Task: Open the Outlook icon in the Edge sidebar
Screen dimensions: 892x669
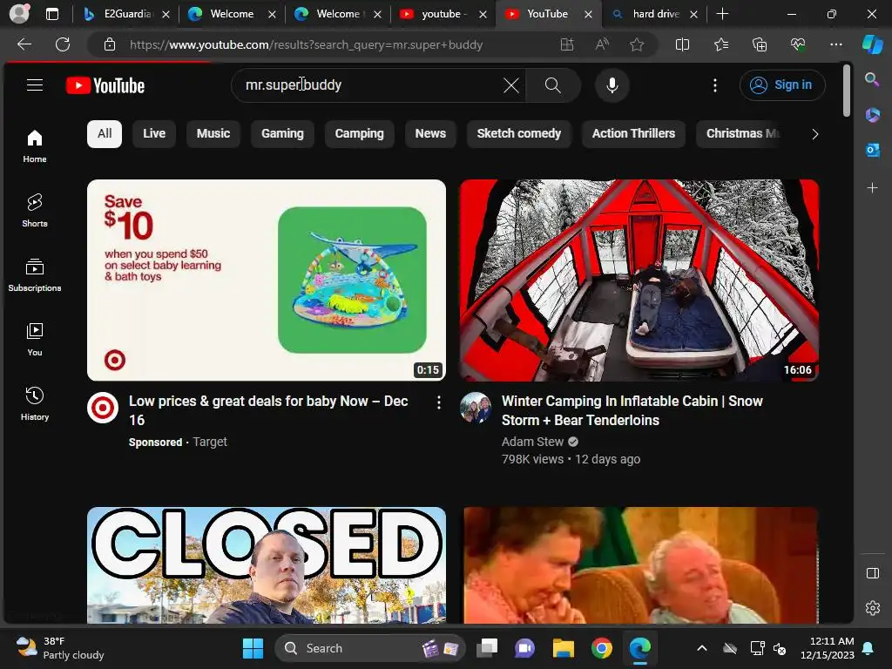Action: click(872, 150)
